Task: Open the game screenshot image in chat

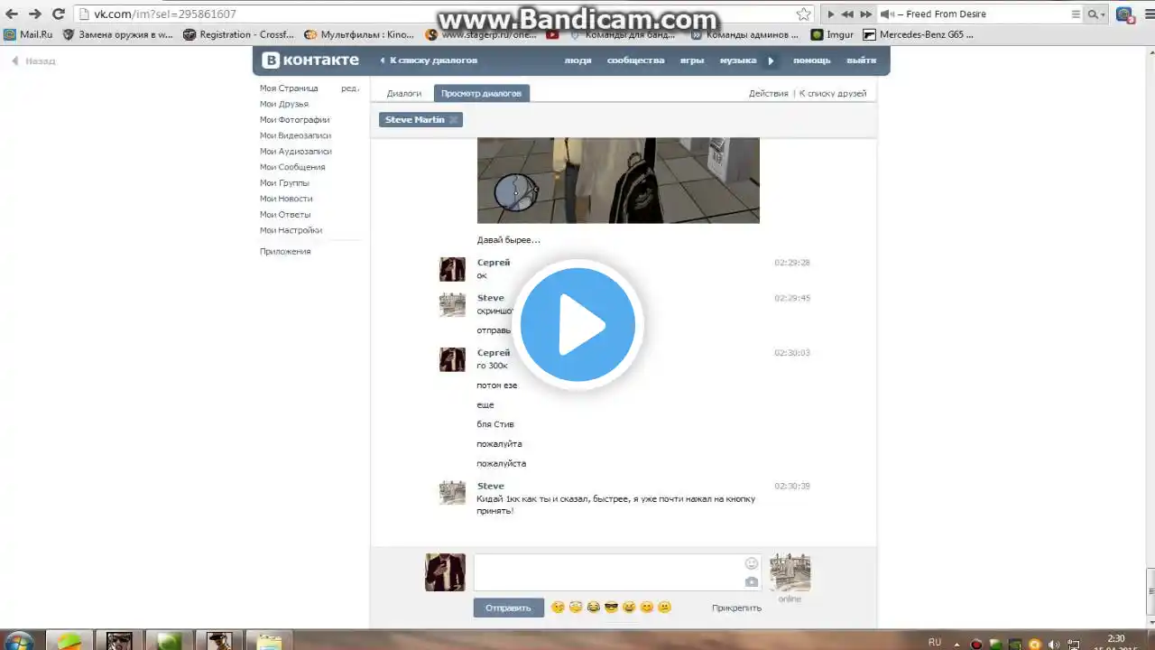Action: coord(618,181)
